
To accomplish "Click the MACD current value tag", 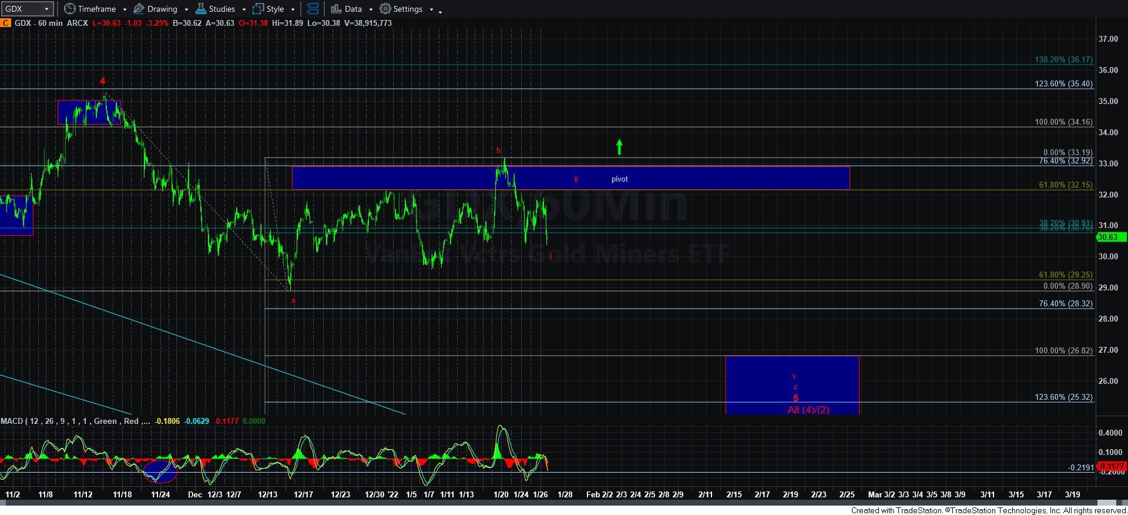I will point(1111,466).
